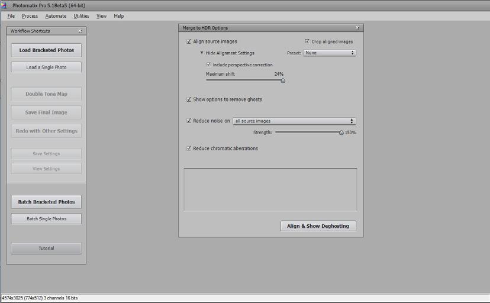Disable the Reduce noise on checkbox
The width and height of the screenshot is (490, 303).
click(189, 121)
